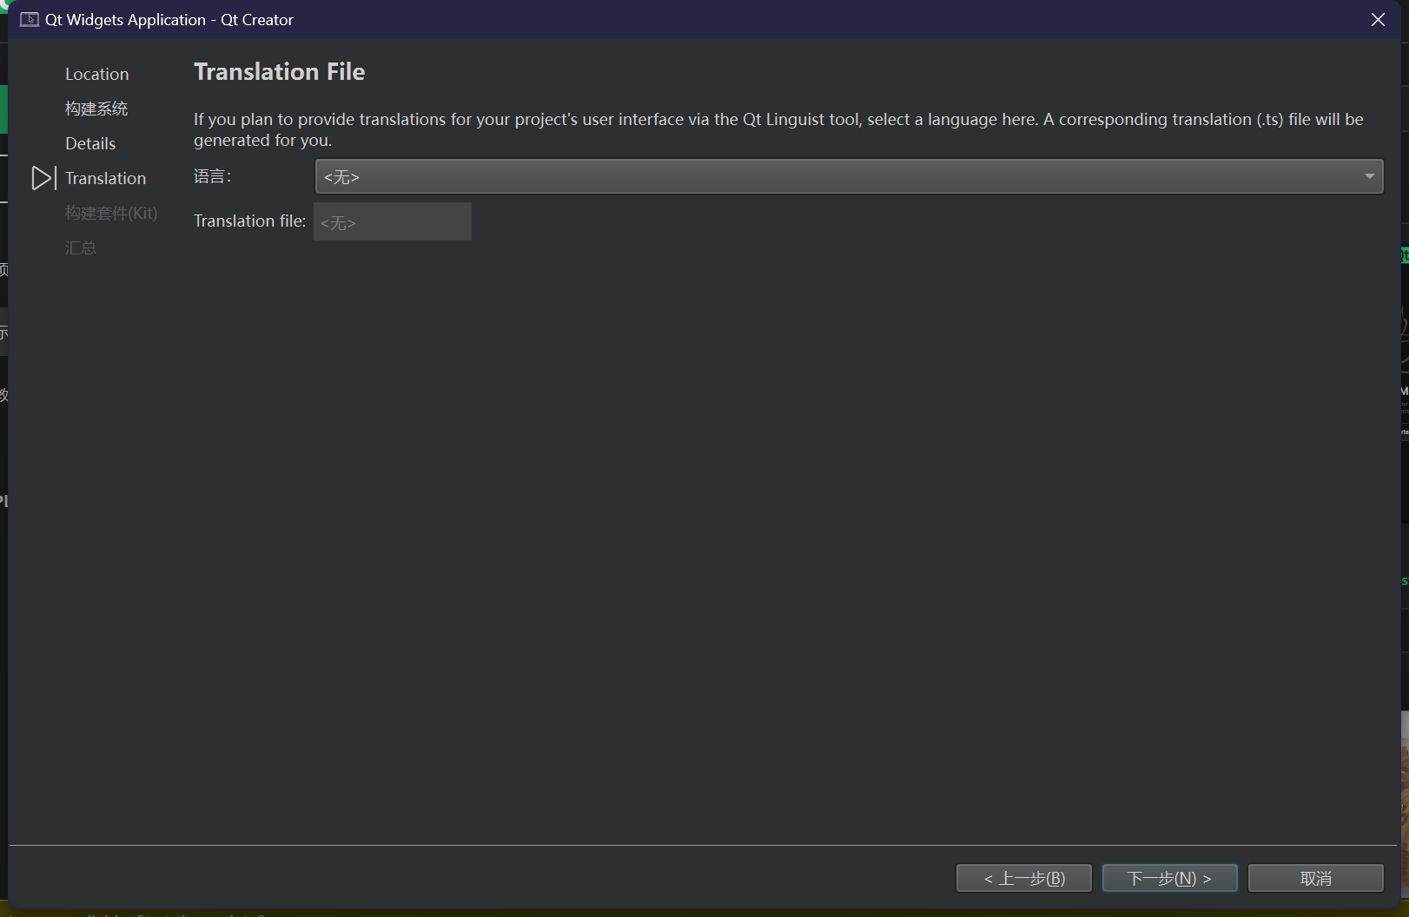
Task: Click the current-step arrow icon beside Translation
Action: 43,178
